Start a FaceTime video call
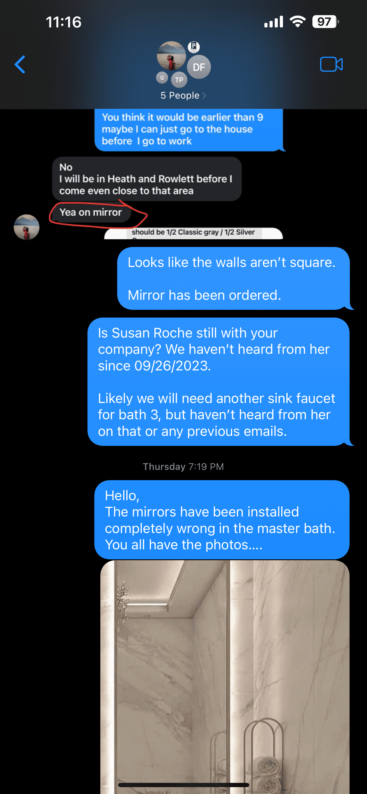The height and width of the screenshot is (794, 367). click(331, 64)
